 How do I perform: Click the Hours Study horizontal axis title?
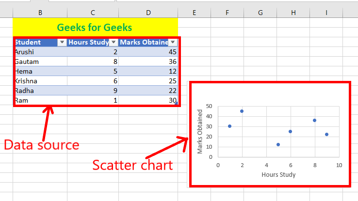point(278,174)
